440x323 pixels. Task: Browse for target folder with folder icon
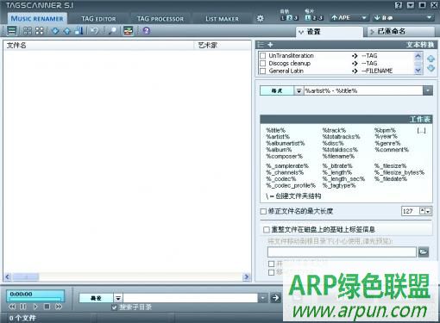click(424, 252)
